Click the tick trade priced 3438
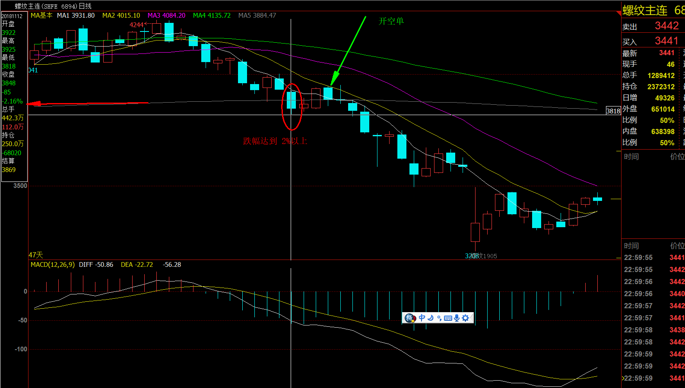 (677, 330)
